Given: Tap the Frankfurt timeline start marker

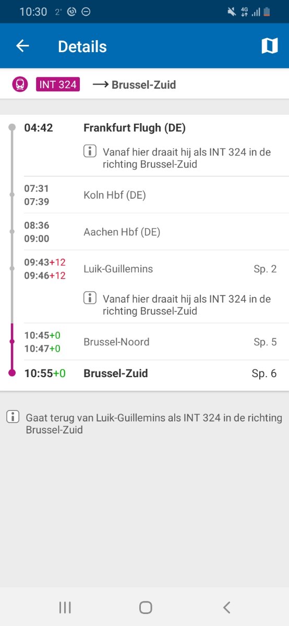Looking at the screenshot, I should pyautogui.click(x=12, y=127).
